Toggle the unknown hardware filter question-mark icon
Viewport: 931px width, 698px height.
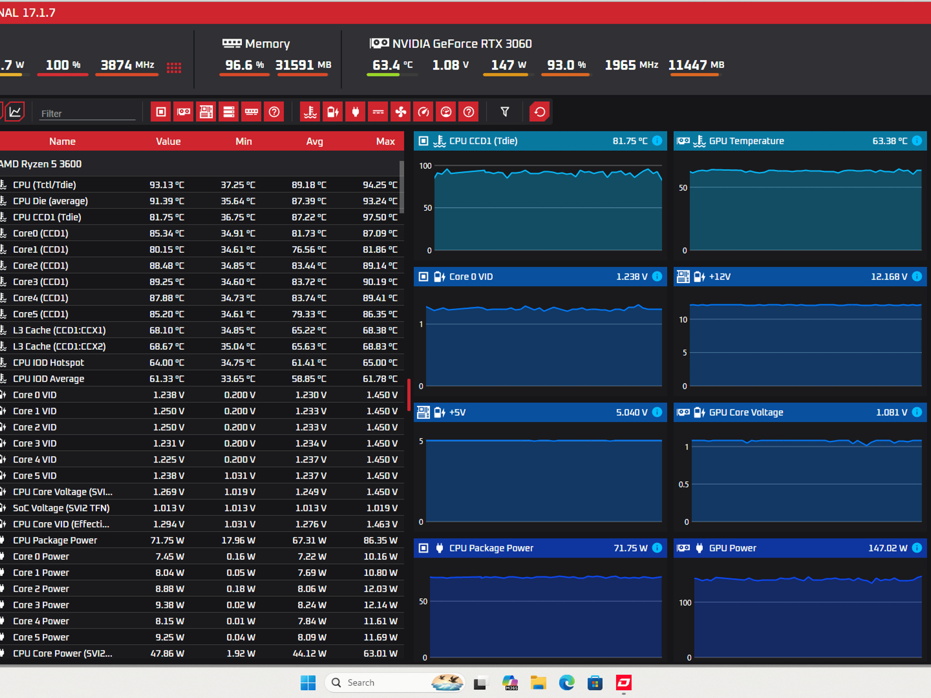(x=274, y=112)
